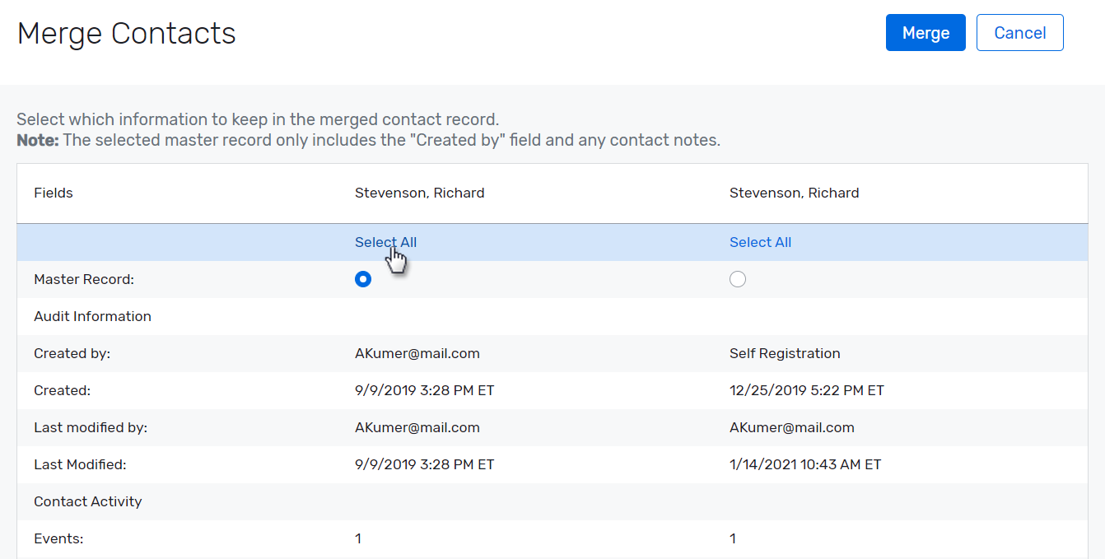Select the 9/9/2019 Created date

coord(425,390)
